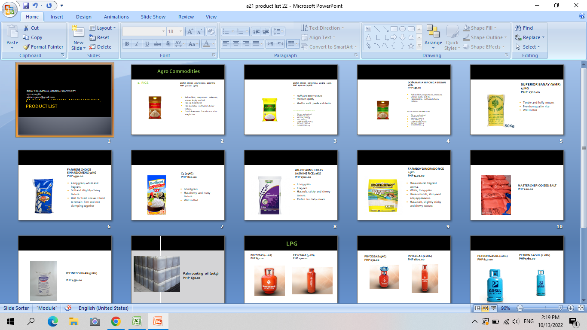Switch to the Insert tab
Screen dimensions: 587x330
(x=57, y=17)
